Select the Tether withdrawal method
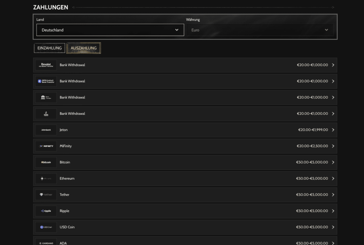Screen dimensions: 364x245 (x=185, y=195)
